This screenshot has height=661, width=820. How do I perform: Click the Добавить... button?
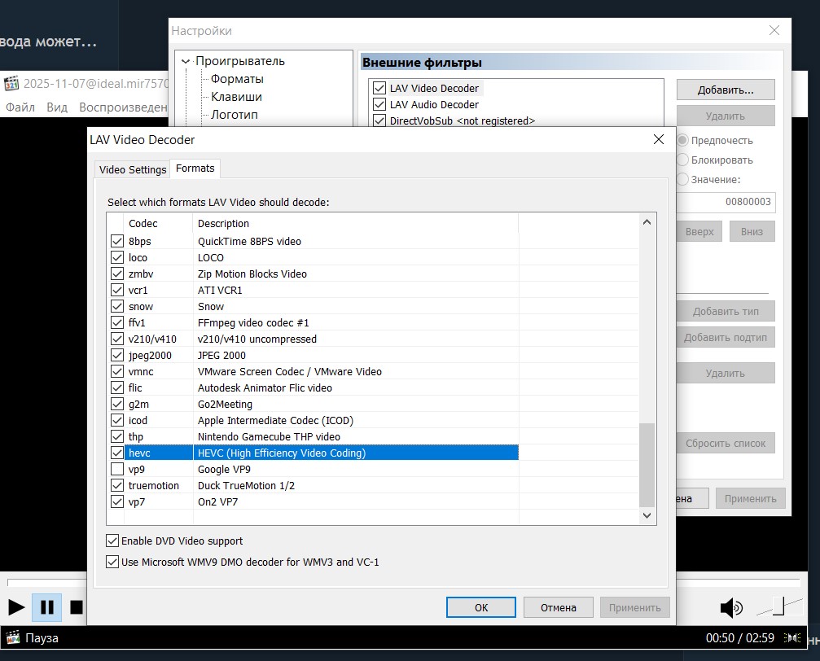coord(725,90)
